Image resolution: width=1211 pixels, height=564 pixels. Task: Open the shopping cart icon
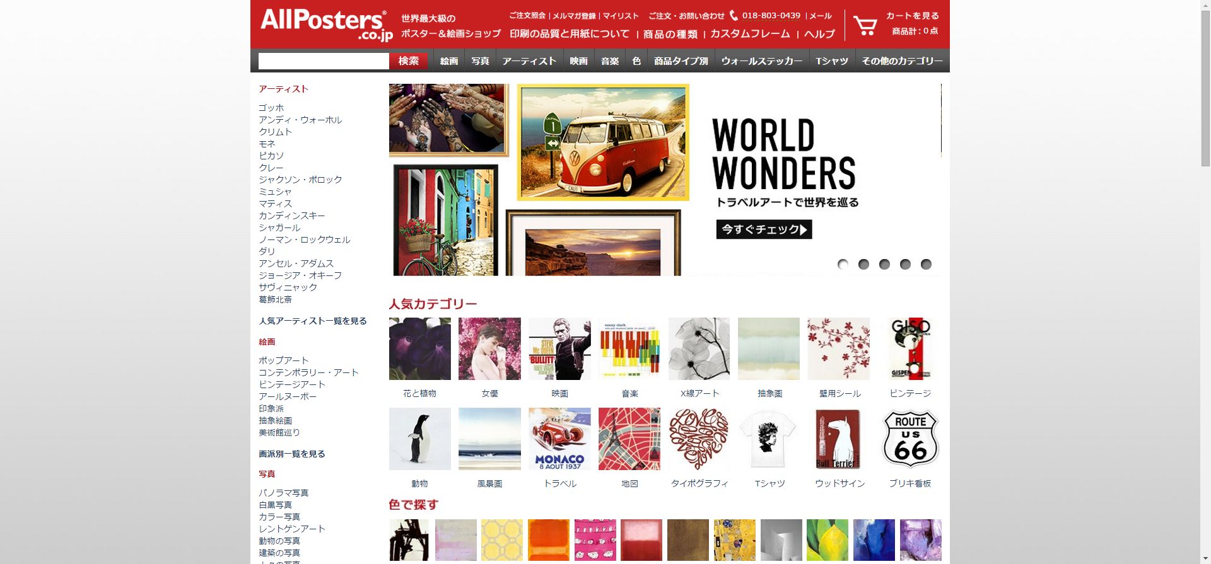coord(865,25)
